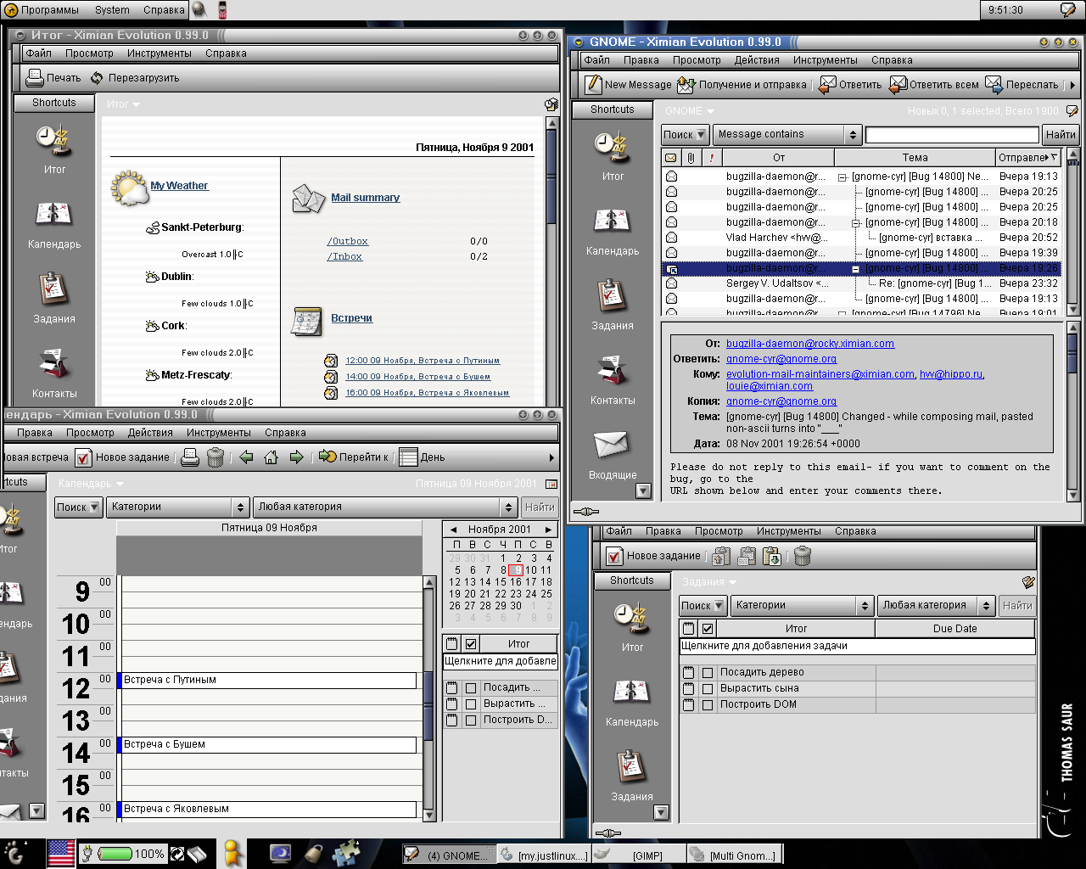Check Построить DOM task in tasks window
Image resolution: width=1086 pixels, height=869 pixels.
click(707, 704)
